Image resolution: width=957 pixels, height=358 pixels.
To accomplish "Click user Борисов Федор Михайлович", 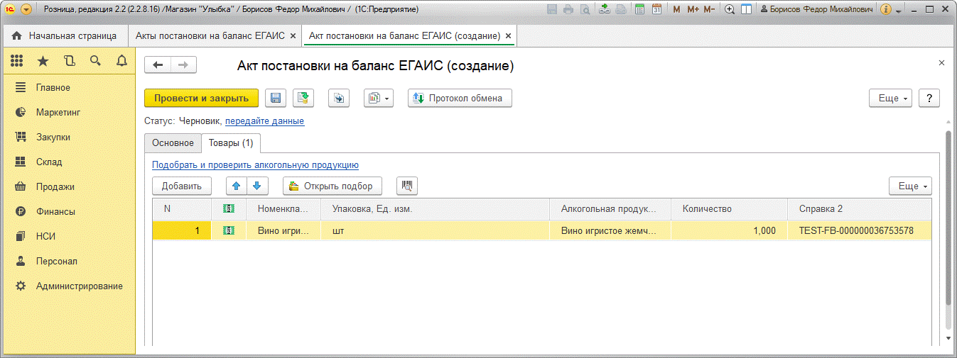I will [816, 9].
